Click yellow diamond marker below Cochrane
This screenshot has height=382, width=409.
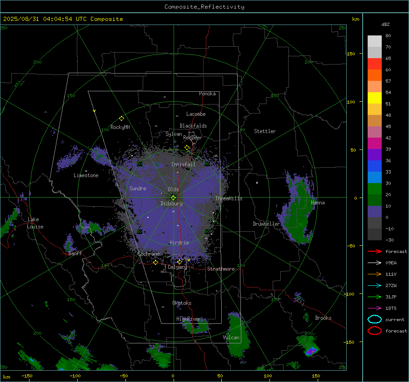pos(155,262)
